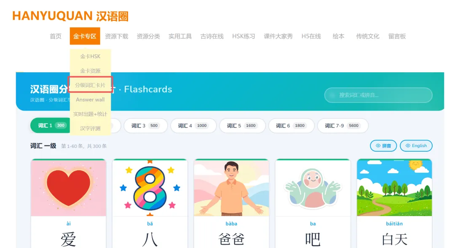The image size is (455, 248).
Task: Open the 爸爸 father illustration card
Action: point(232,188)
